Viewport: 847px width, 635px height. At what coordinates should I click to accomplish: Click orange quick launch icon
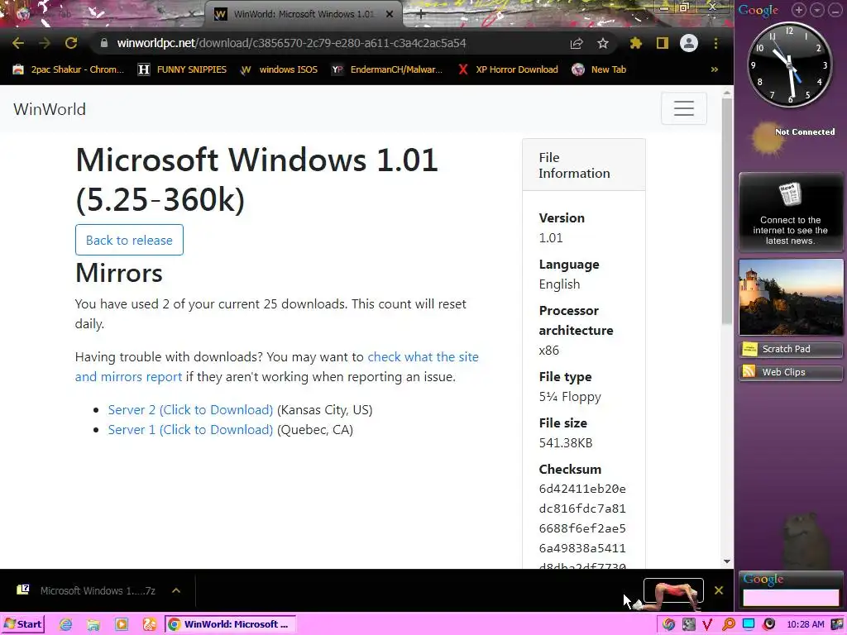tap(150, 624)
